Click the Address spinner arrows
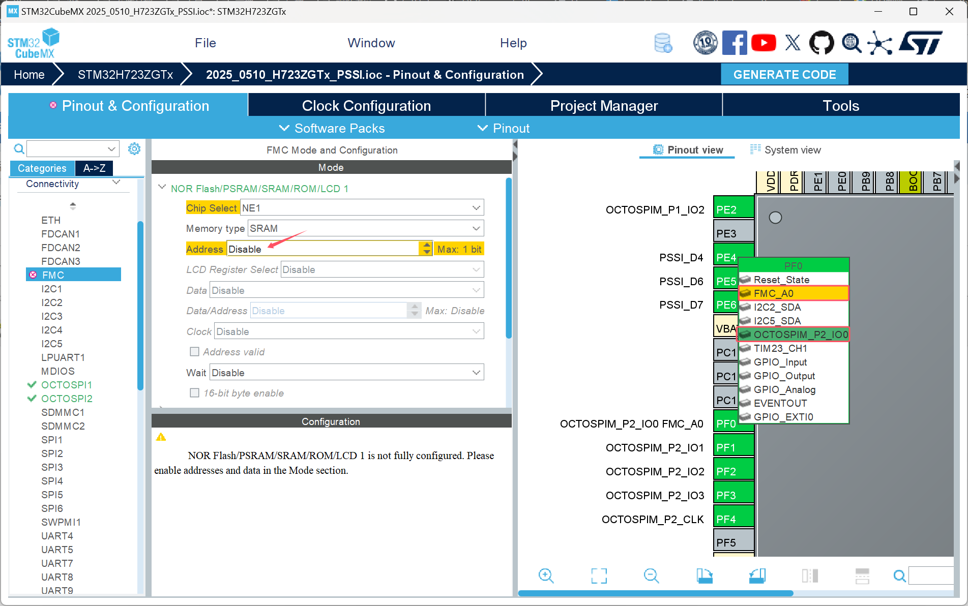 426,249
